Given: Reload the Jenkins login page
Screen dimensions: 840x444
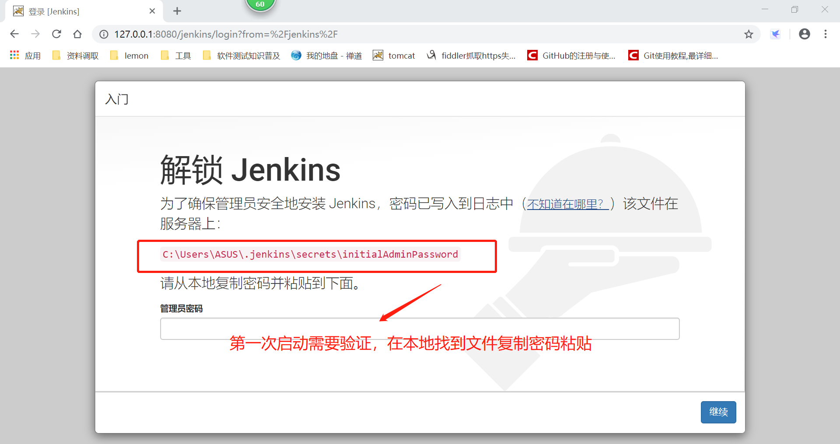Looking at the screenshot, I should [x=56, y=34].
